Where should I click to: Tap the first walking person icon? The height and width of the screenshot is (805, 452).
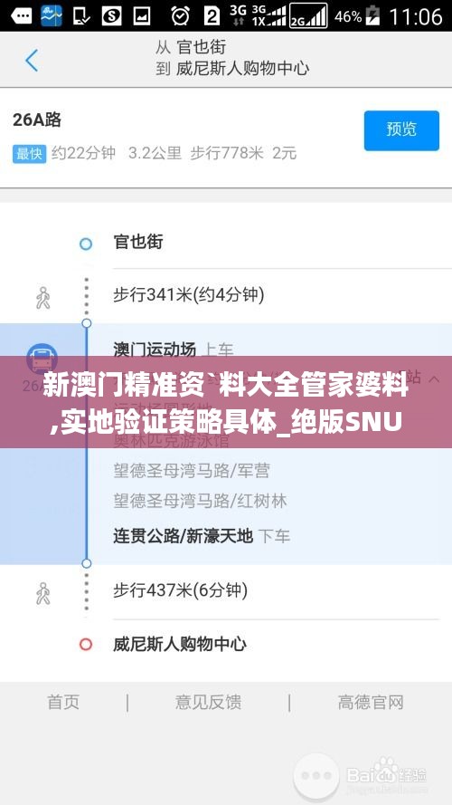[43, 297]
